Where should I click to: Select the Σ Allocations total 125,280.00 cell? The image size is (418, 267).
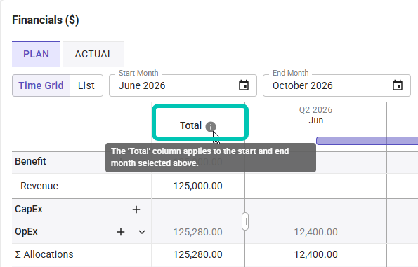pyautogui.click(x=198, y=254)
